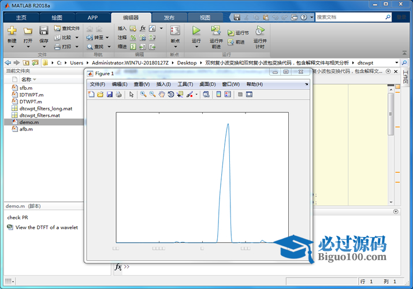Click the Find Files button
Screen dimensions: 413x289
[67, 28]
